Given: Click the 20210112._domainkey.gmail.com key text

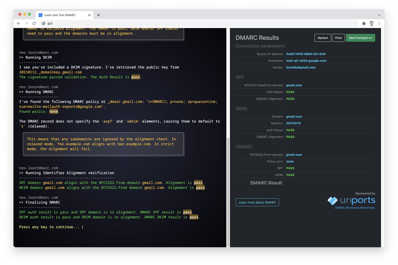Looking at the screenshot, I should (x=50, y=72).
